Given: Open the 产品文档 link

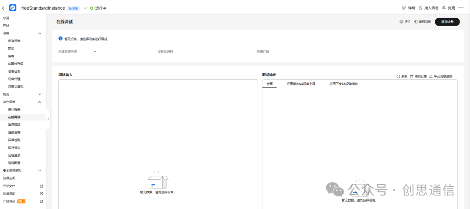Looking at the screenshot, I should [9, 186].
